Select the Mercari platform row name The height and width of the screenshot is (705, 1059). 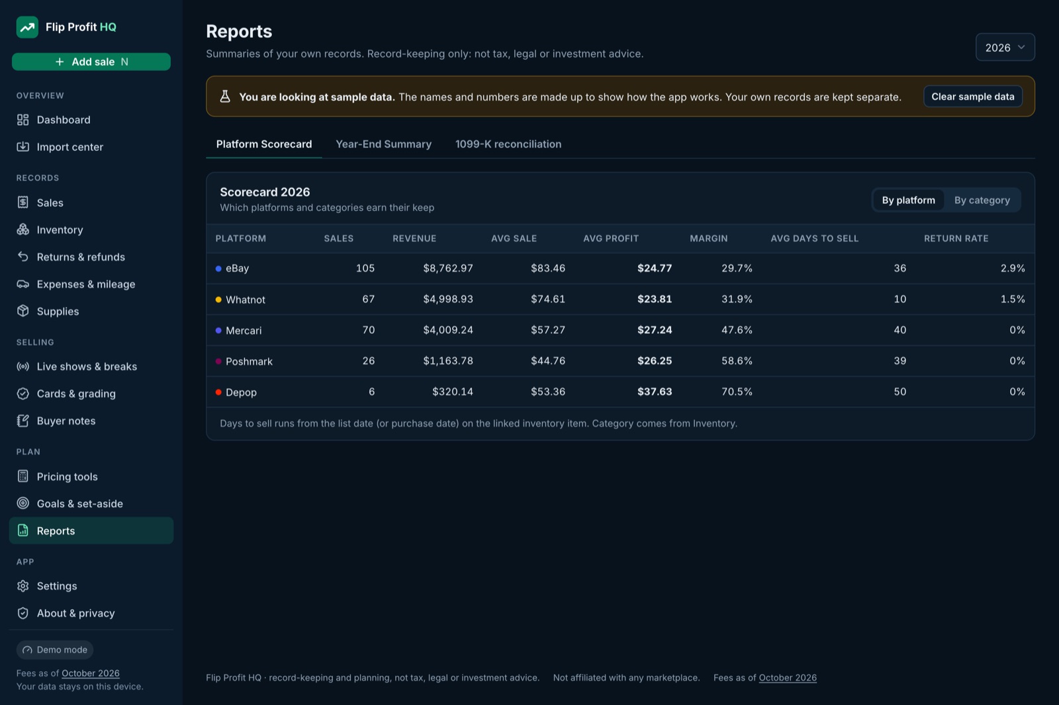coord(244,331)
